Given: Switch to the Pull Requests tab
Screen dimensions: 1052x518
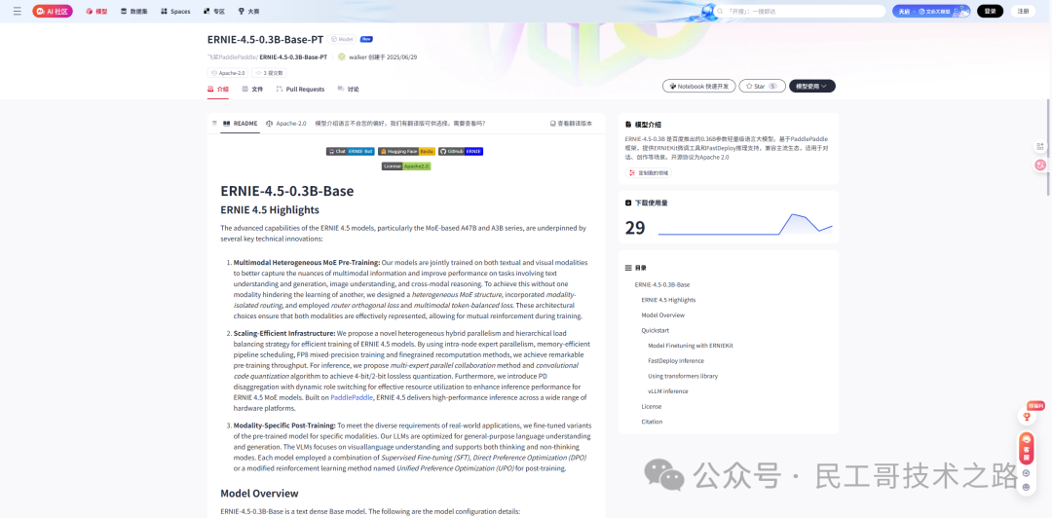Looking at the screenshot, I should click(x=300, y=90).
